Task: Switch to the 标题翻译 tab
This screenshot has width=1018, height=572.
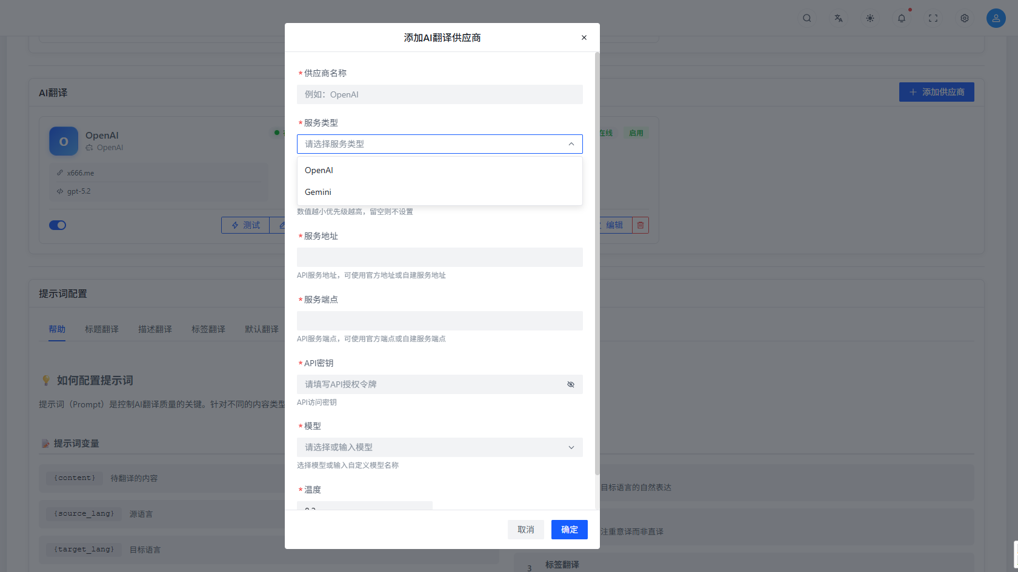Action: pyautogui.click(x=101, y=329)
